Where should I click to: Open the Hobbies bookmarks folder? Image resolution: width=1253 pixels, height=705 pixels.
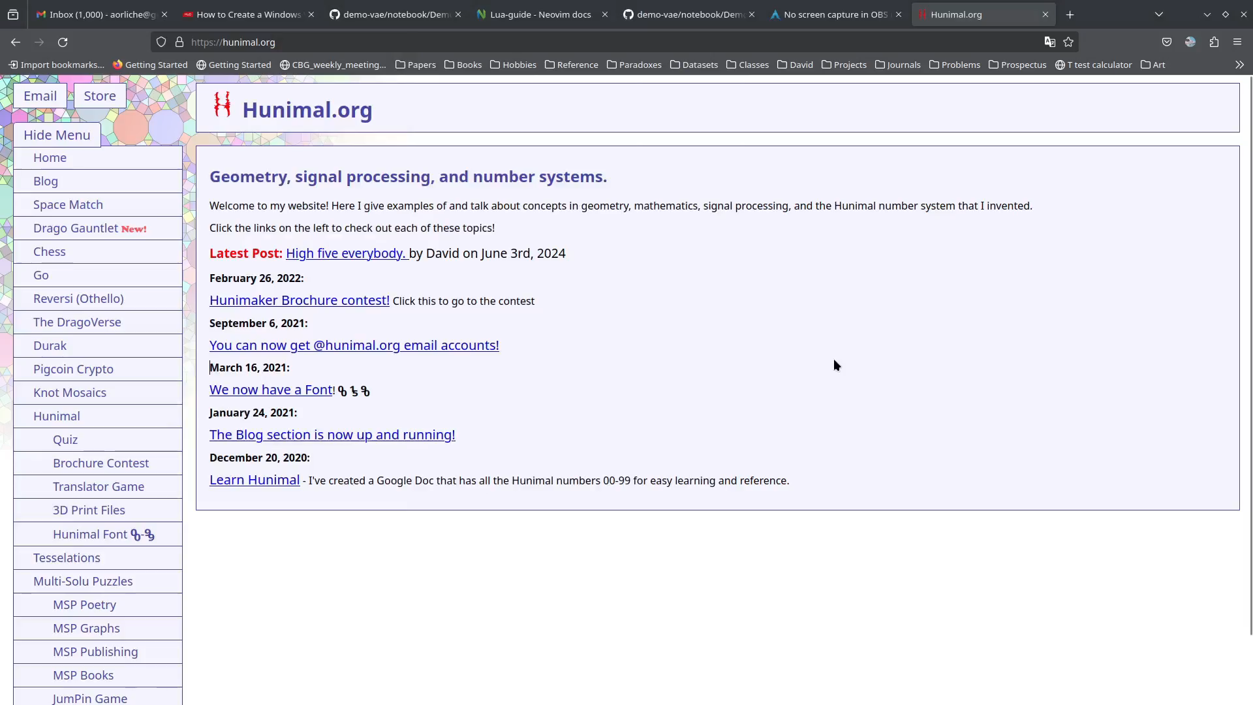[513, 65]
